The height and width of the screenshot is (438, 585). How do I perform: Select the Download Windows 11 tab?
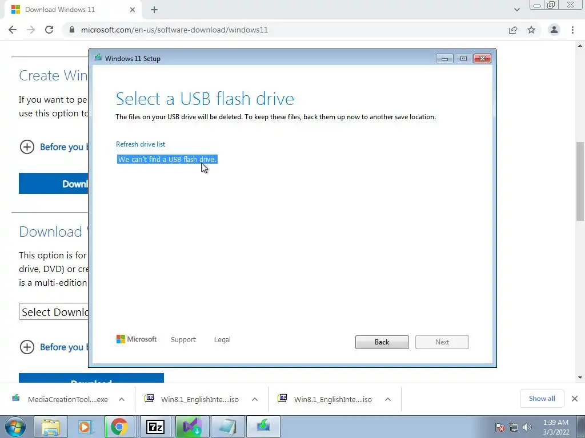click(x=73, y=10)
